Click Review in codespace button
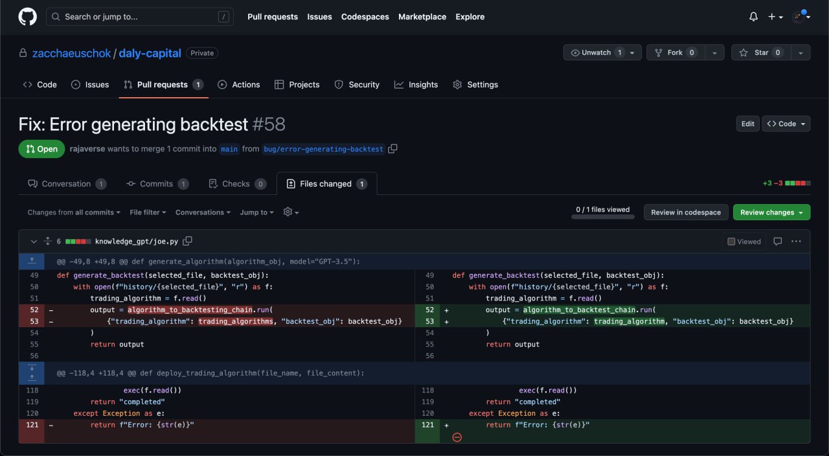 click(x=685, y=212)
